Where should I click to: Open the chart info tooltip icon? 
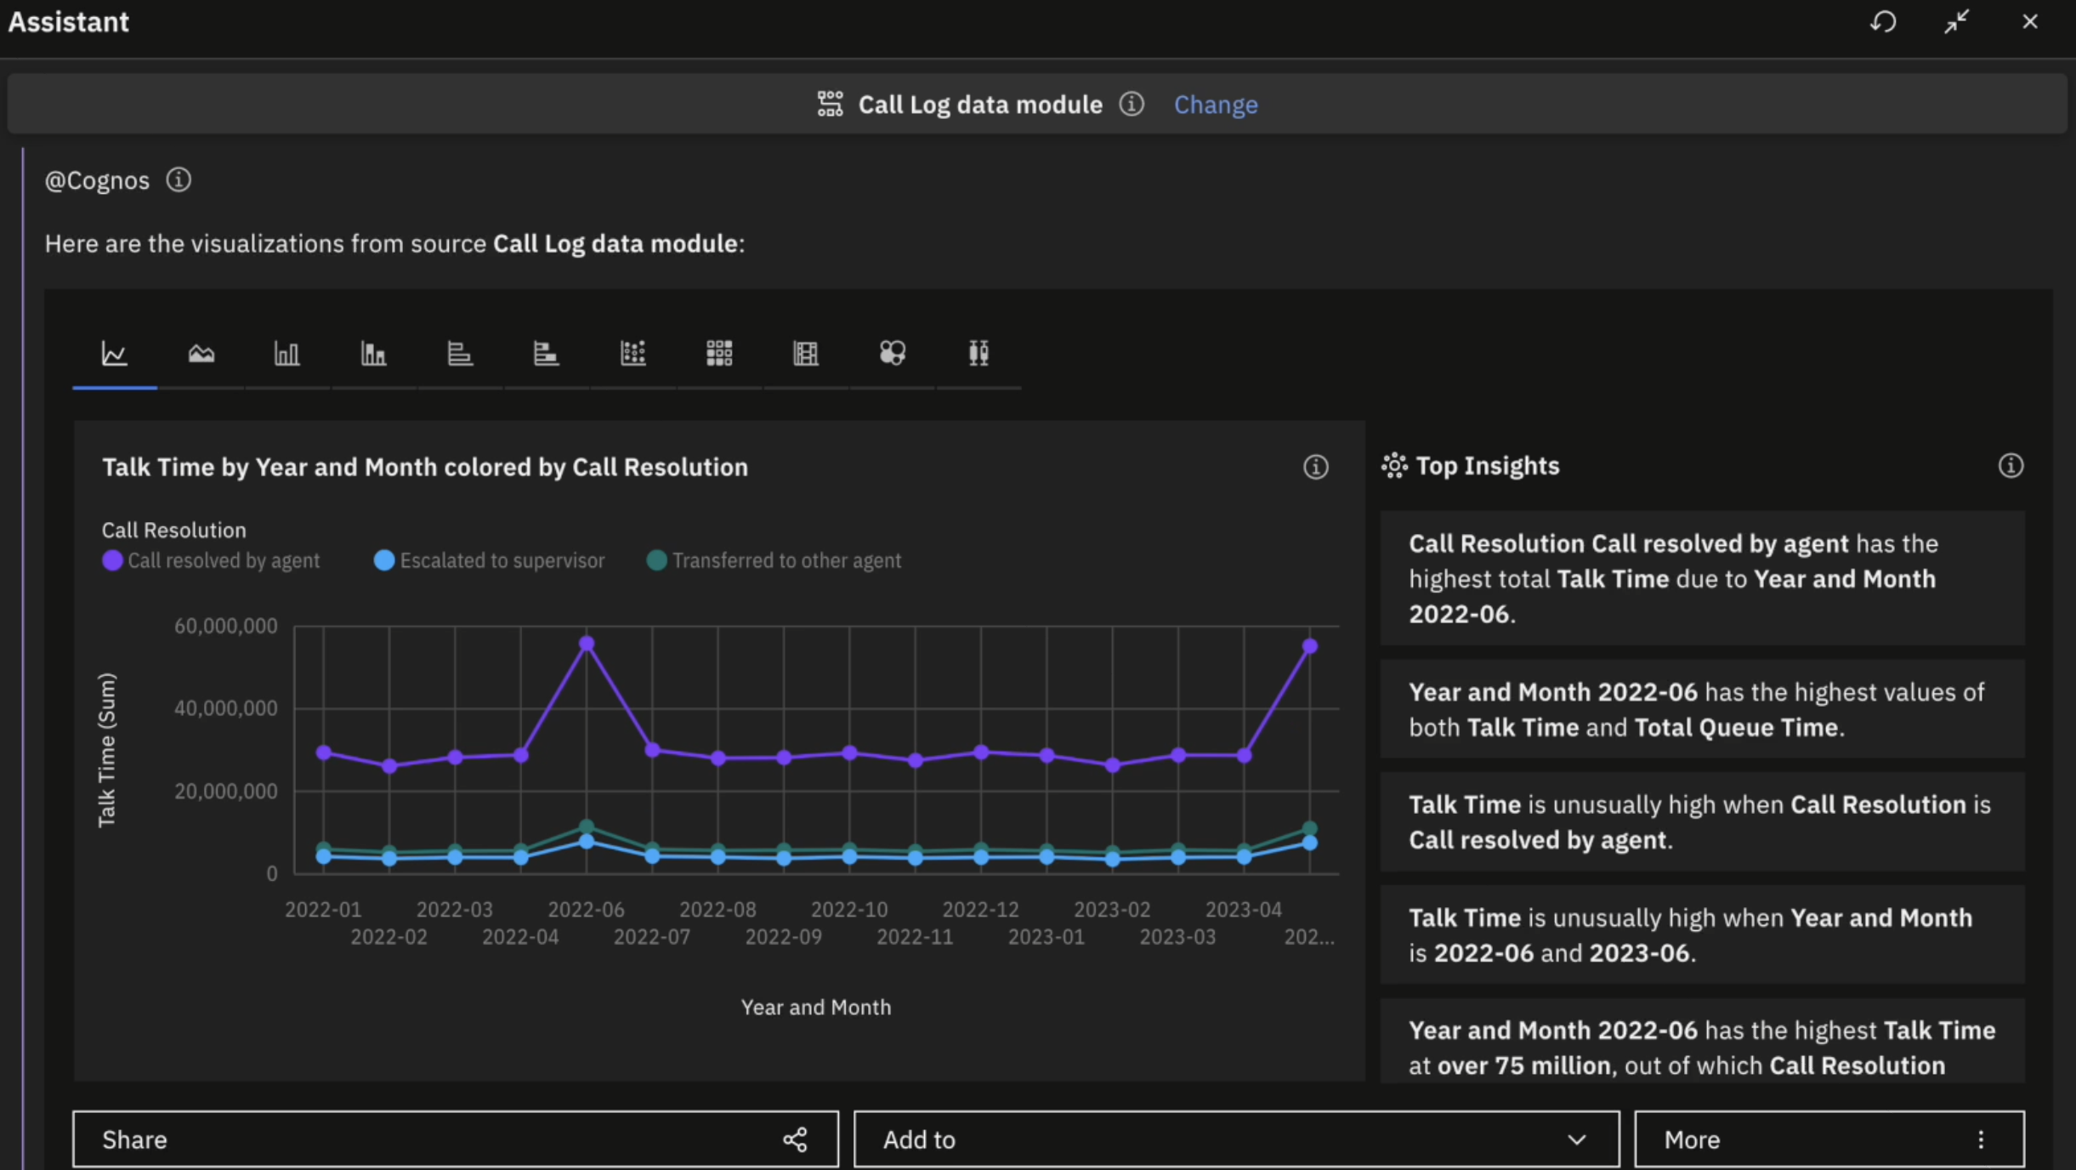(x=1314, y=467)
